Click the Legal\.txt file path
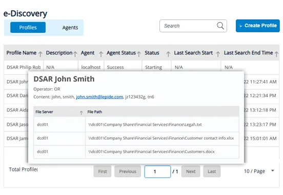 (x=145, y=125)
